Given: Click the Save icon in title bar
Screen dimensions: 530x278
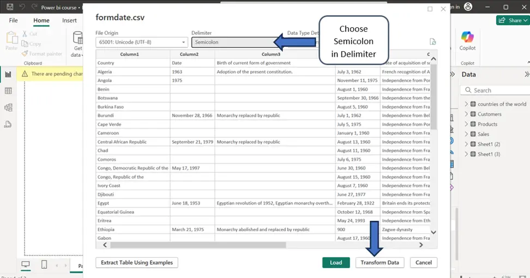Looking at the screenshot, I should (x=10, y=7).
